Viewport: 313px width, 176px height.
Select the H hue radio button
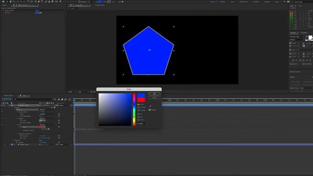[138, 105]
